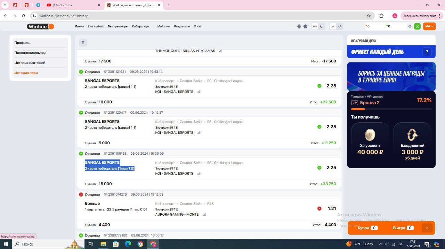This screenshot has width=445, height=249.
Task: Click the Apple app download icon
Action: 306,26
